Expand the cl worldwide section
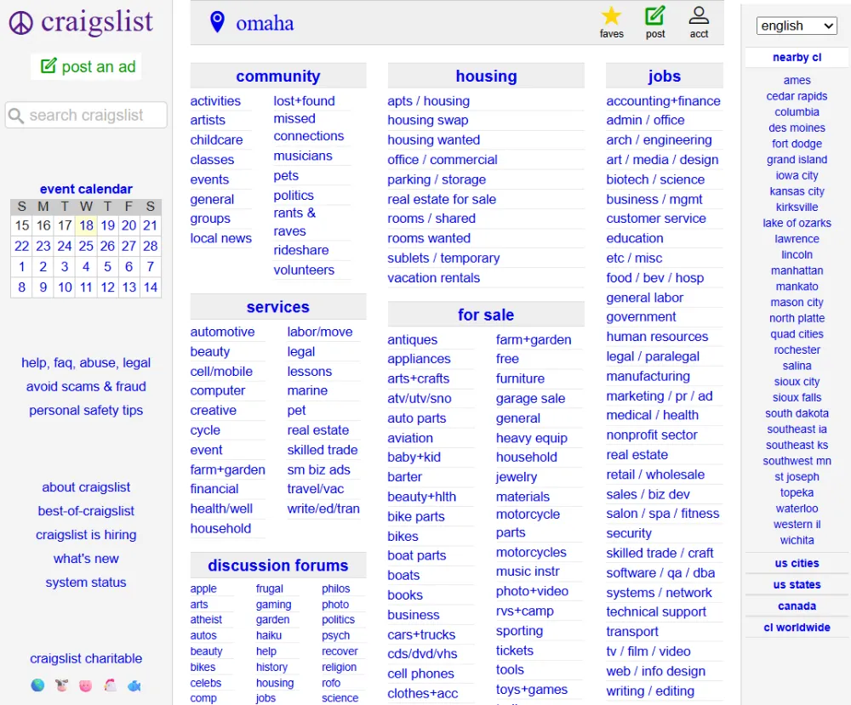Screen dimensions: 851x705 [797, 628]
